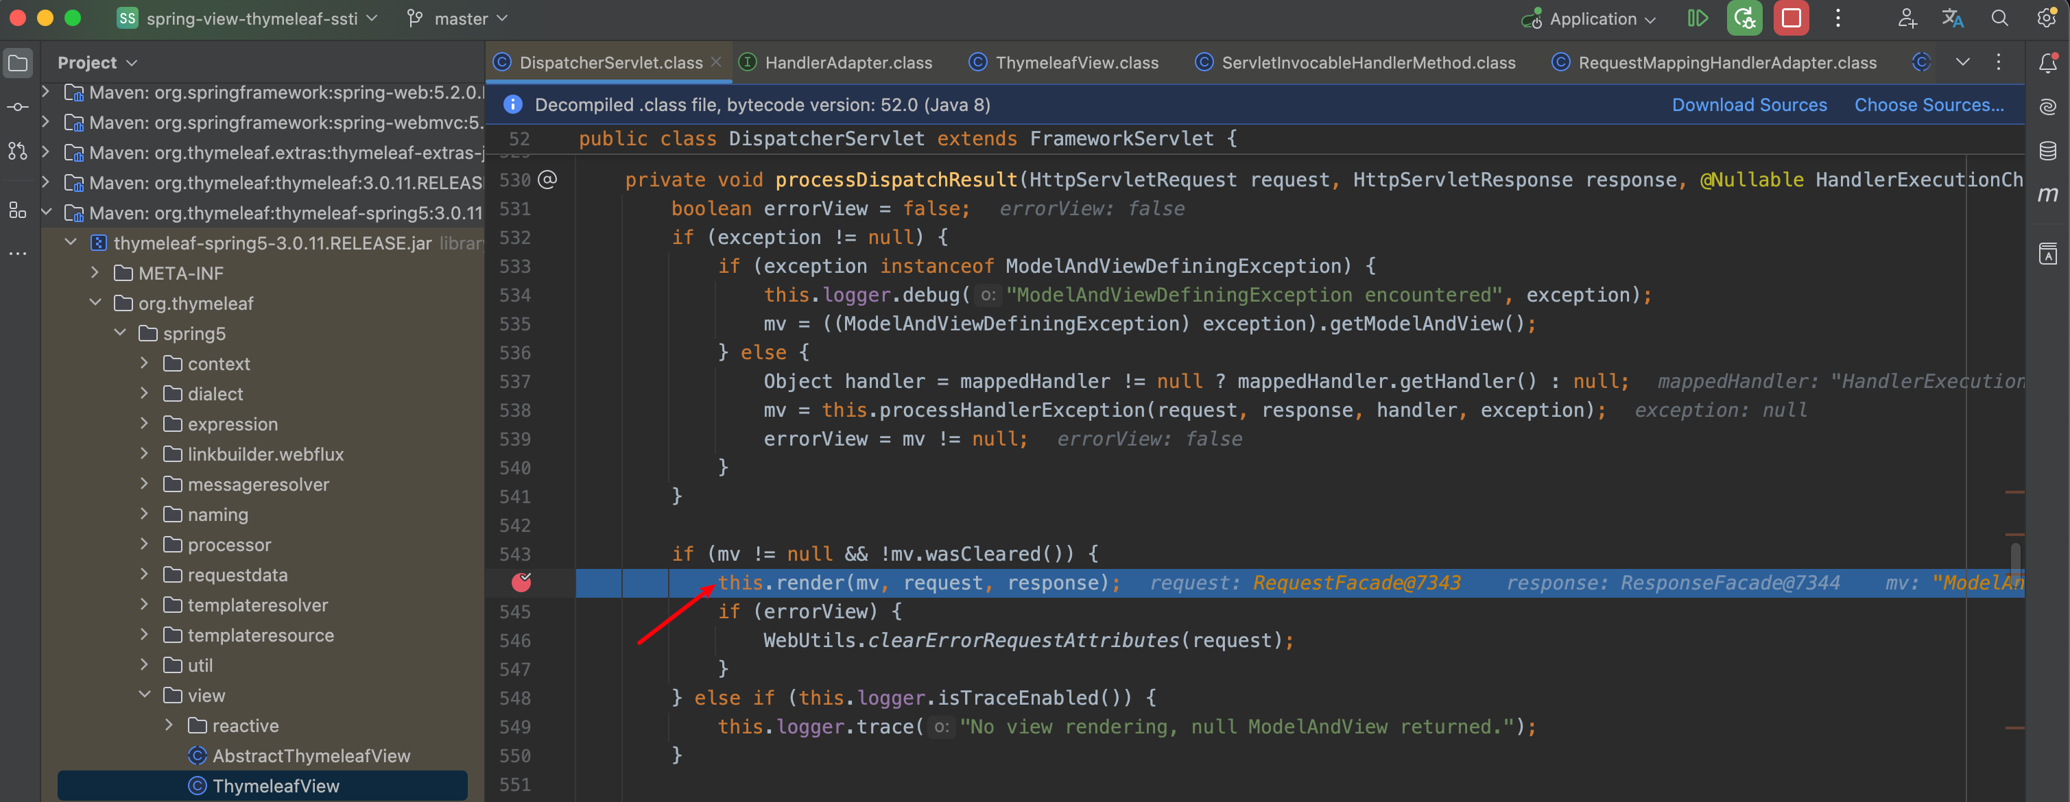Switch to HandlerAdapter.class tab
The height and width of the screenshot is (802, 2070).
(x=837, y=62)
